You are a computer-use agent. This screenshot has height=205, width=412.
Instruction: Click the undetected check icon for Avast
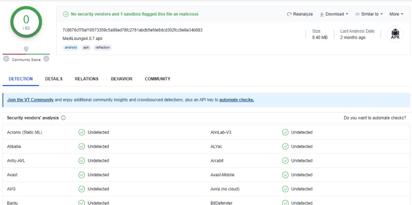[x=82, y=175]
